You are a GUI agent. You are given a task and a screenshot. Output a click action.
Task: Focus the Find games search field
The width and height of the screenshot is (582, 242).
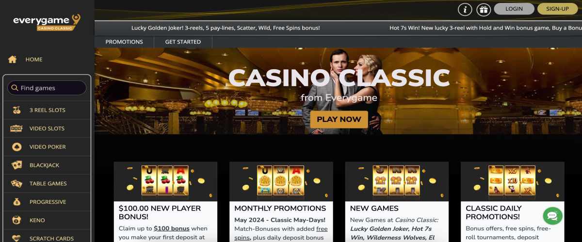(47, 88)
